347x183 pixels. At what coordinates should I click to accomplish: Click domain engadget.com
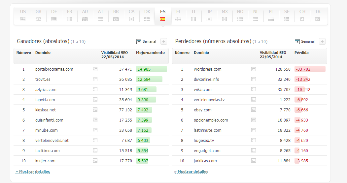point(207,150)
